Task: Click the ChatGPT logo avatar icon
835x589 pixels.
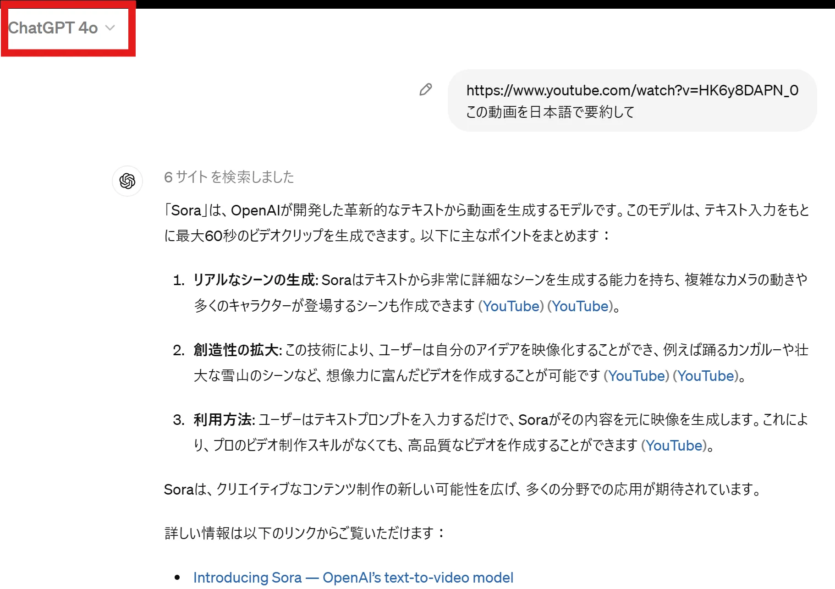Action: click(x=127, y=181)
